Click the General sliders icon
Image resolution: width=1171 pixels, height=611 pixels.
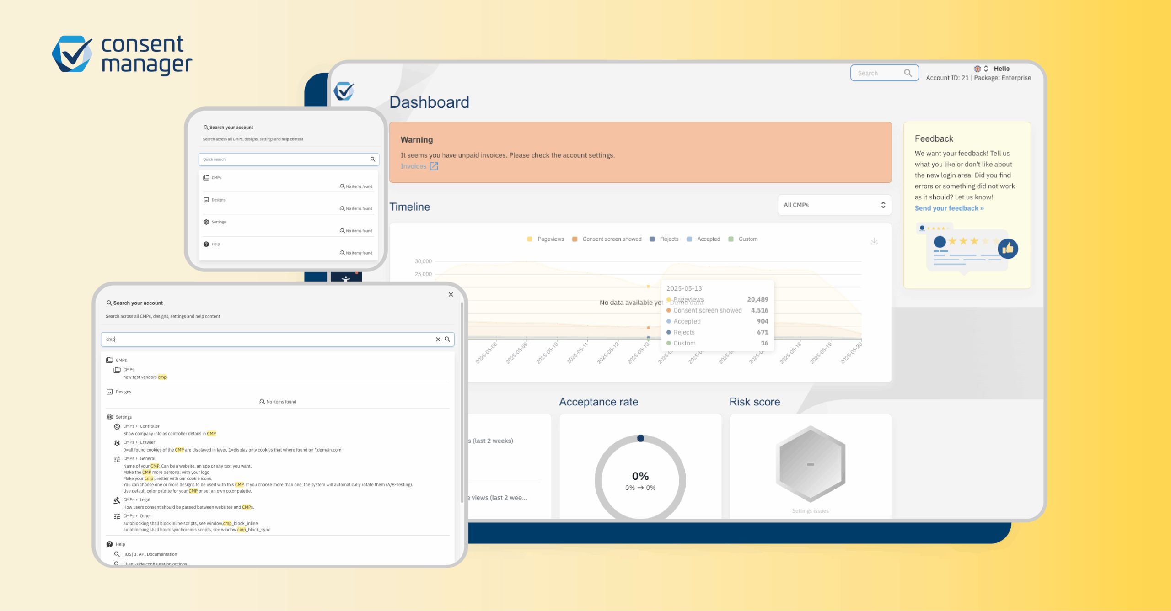117,459
